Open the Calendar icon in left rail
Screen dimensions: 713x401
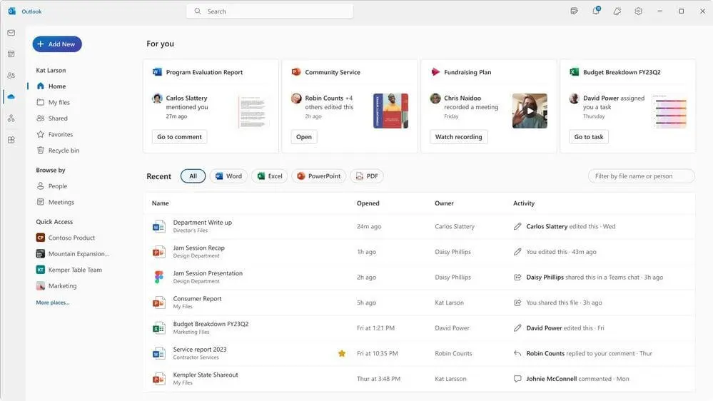11,54
